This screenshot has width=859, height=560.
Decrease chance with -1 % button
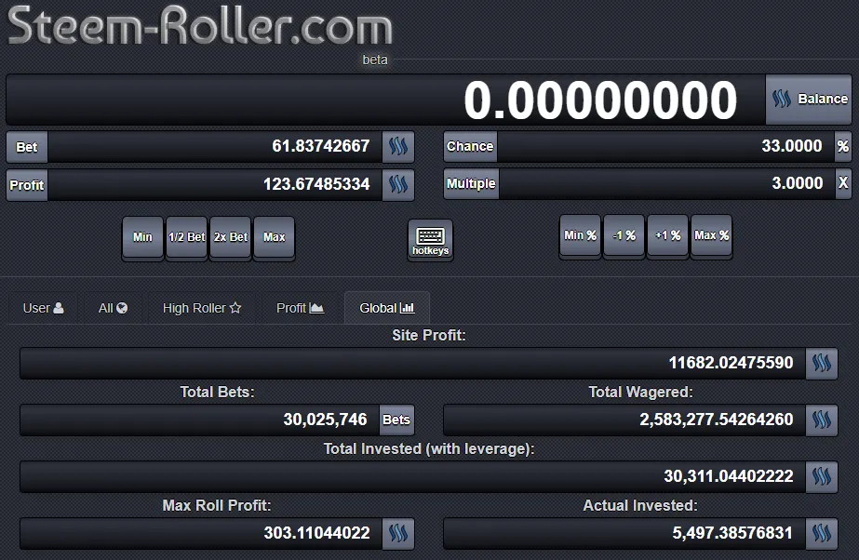click(624, 235)
